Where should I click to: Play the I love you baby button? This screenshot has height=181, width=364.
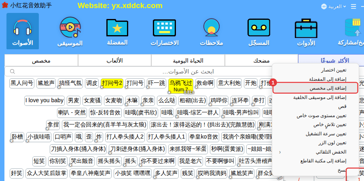(44, 101)
